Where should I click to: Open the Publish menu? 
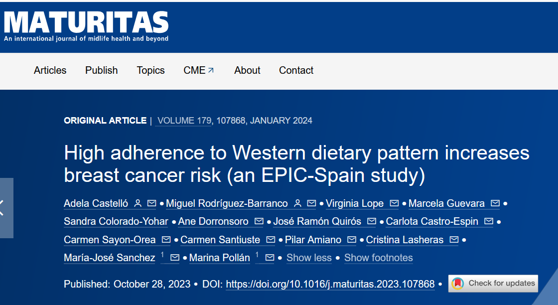tap(102, 70)
